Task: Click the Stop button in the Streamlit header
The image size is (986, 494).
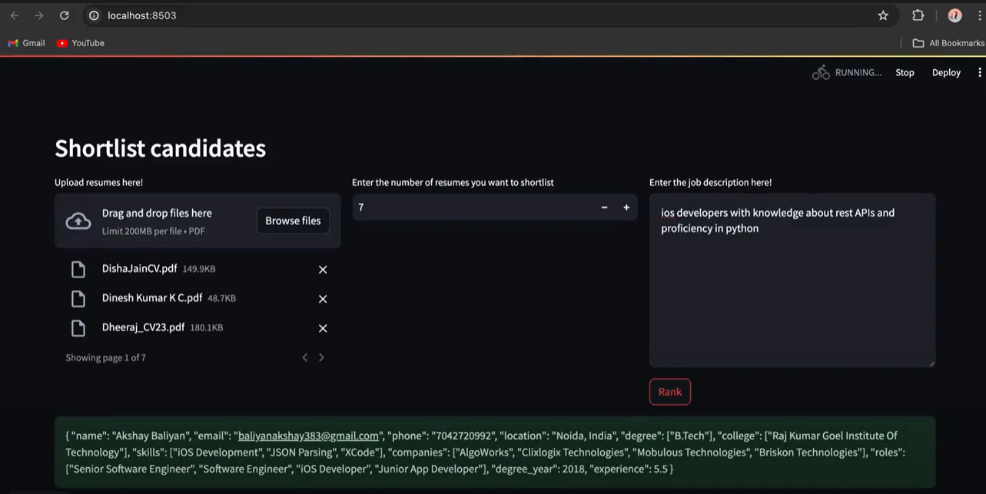Action: point(905,72)
